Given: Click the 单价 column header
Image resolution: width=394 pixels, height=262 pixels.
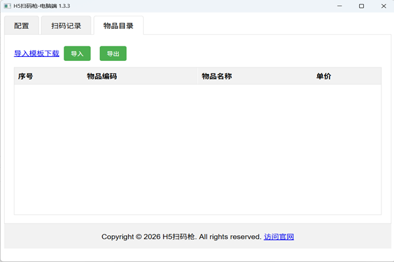Looking at the screenshot, I should pyautogui.click(x=324, y=76).
